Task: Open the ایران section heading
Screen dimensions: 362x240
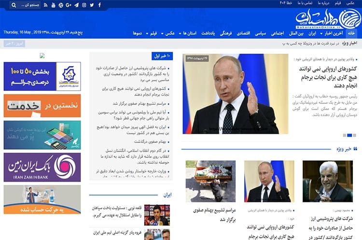Action: coord(167,195)
